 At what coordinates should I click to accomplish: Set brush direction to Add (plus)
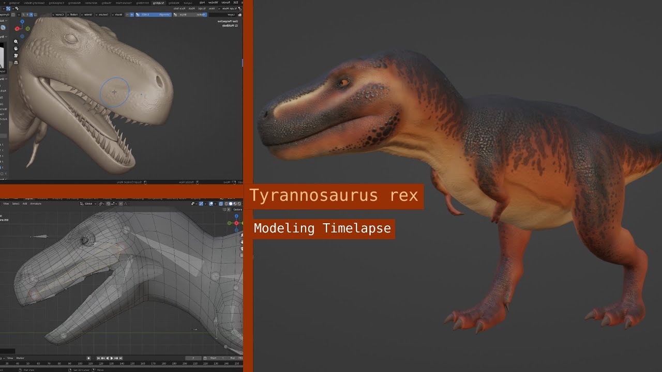coord(131,14)
